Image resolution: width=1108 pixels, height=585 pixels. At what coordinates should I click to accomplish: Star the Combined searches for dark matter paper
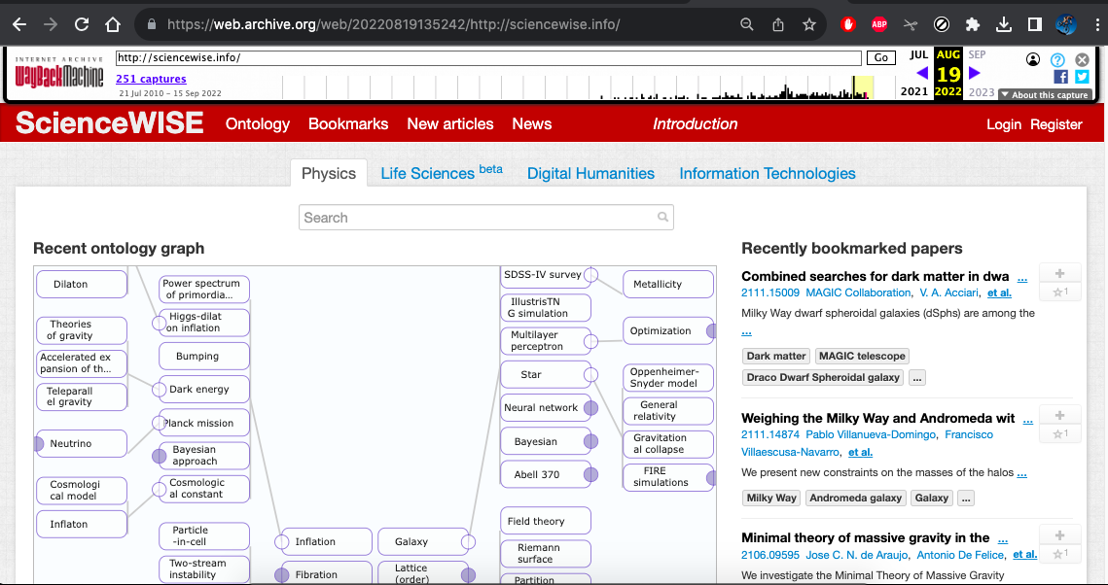pyautogui.click(x=1059, y=292)
